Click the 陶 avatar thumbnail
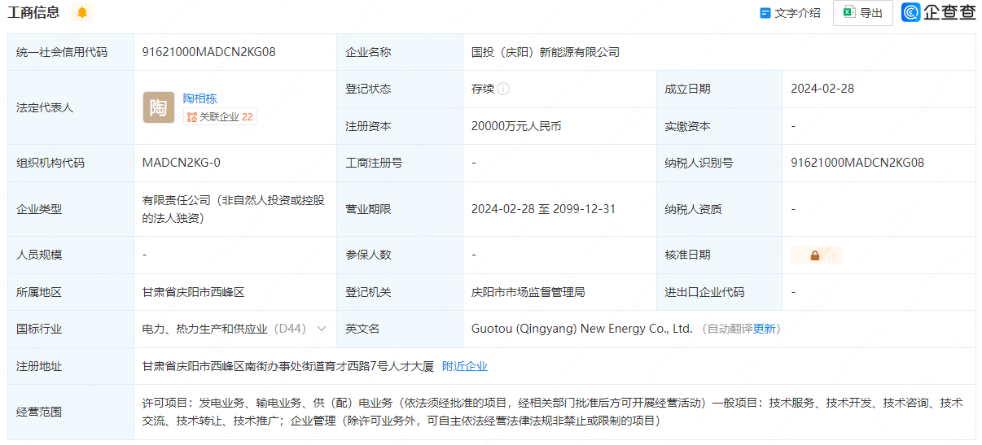982x445 pixels. tap(158, 107)
